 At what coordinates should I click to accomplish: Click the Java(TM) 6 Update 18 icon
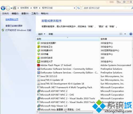[39, 80]
